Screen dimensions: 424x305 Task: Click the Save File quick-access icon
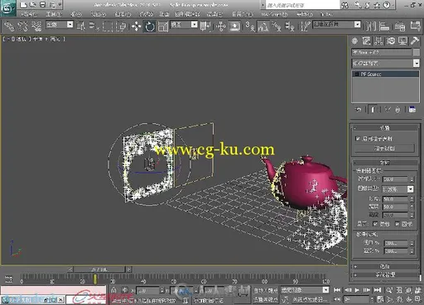pyautogui.click(x=42, y=5)
